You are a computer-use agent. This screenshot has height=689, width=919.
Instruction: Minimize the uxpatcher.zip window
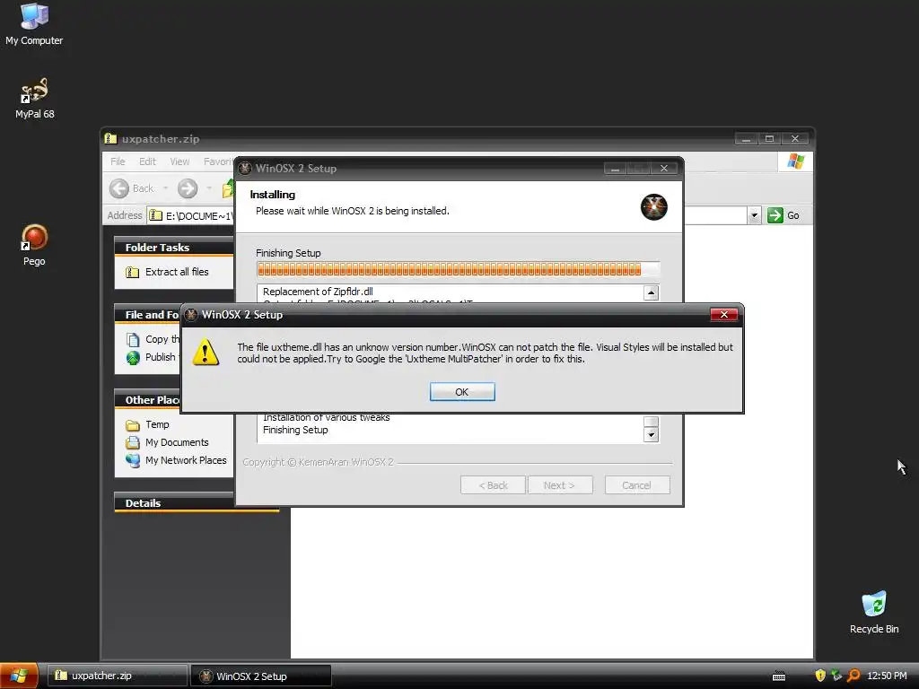tap(746, 139)
